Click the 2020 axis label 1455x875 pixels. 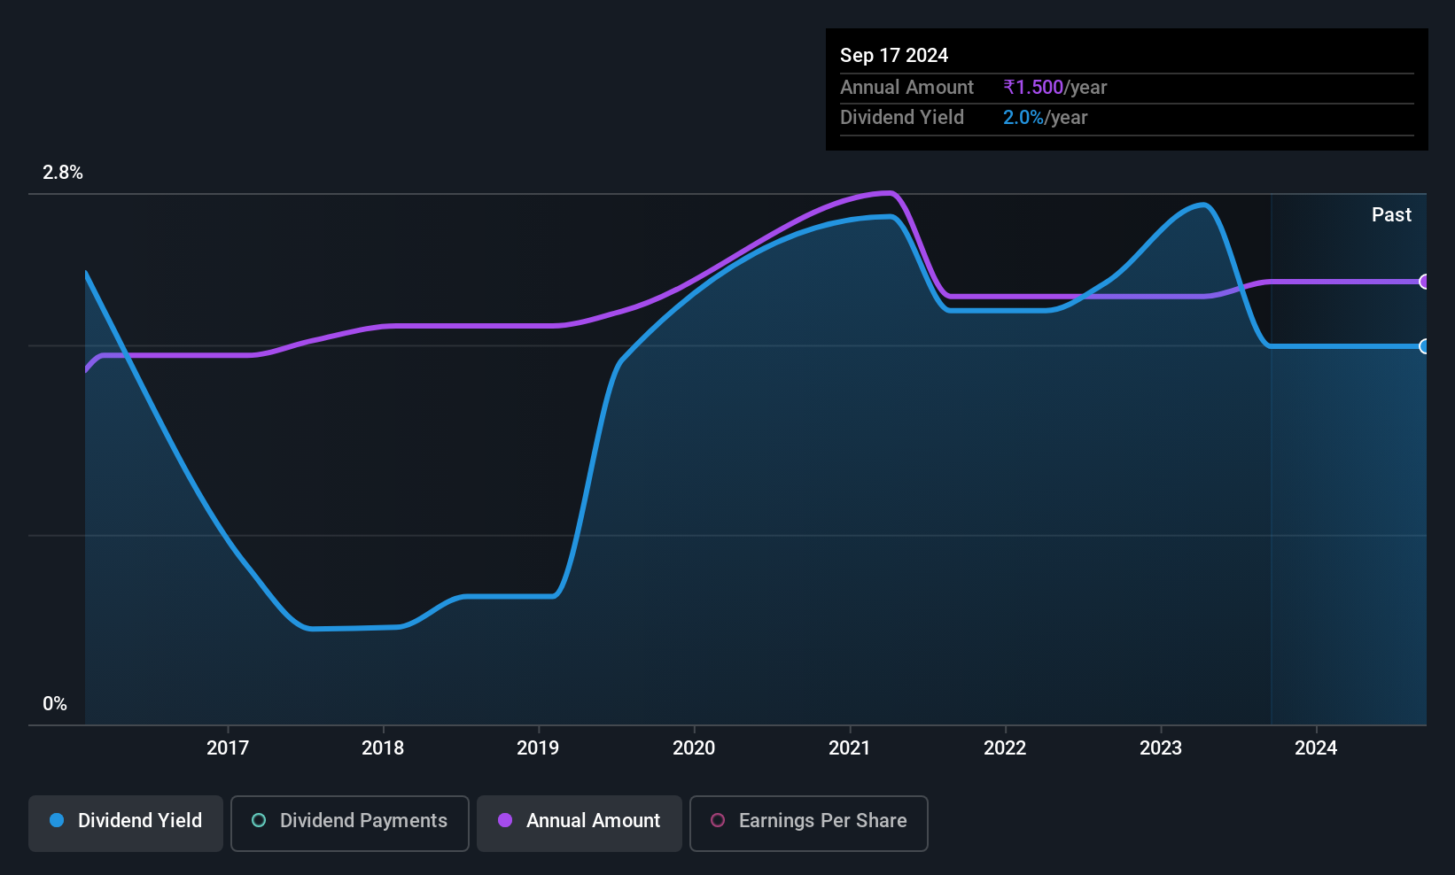(x=694, y=748)
